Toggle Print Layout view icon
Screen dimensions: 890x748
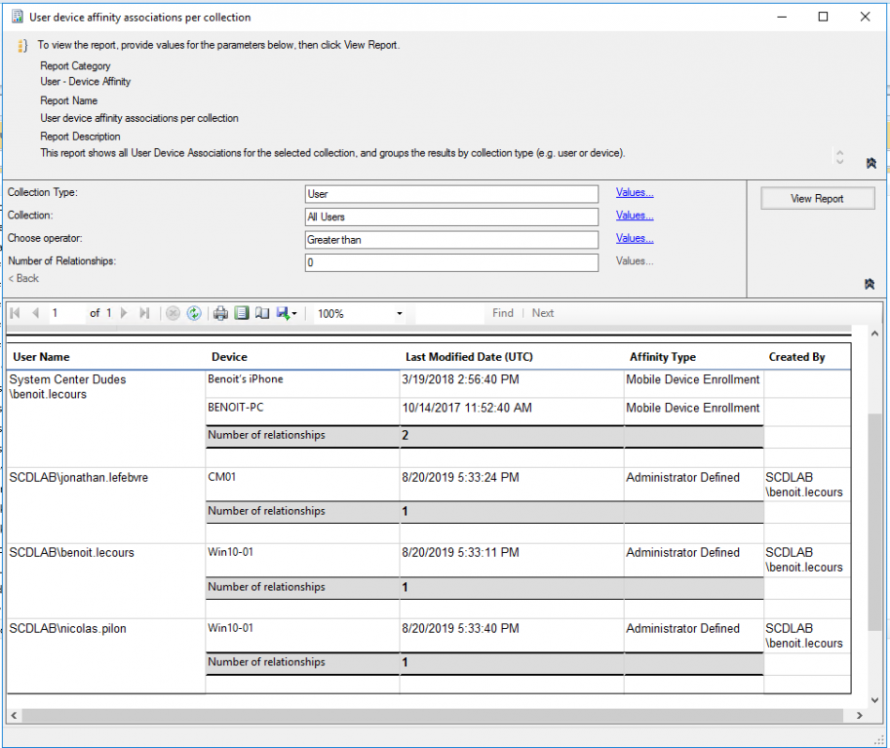(242, 313)
